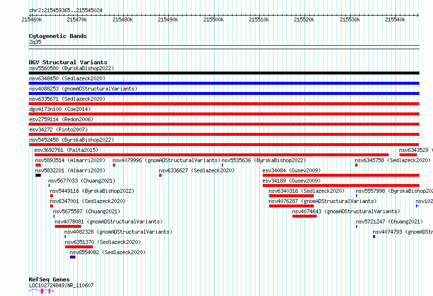
Task: Click the red esv34084 variant bar
Action: tap(341, 175)
